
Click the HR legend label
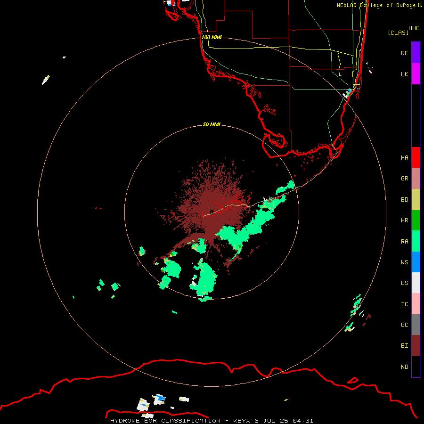[405, 220]
